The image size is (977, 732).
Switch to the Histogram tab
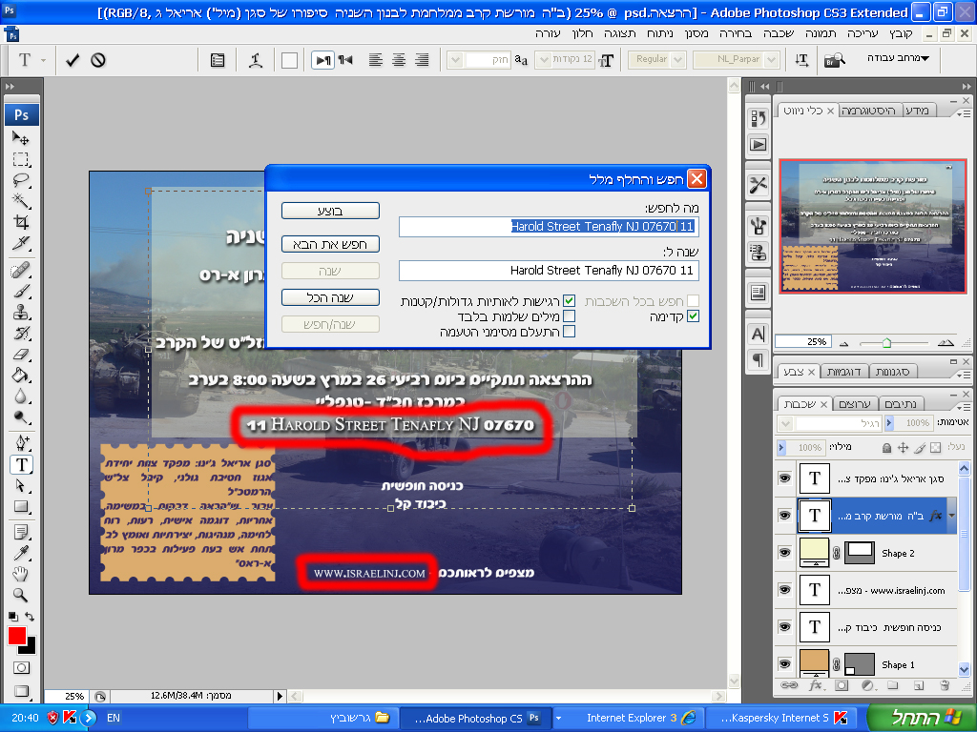click(x=867, y=111)
